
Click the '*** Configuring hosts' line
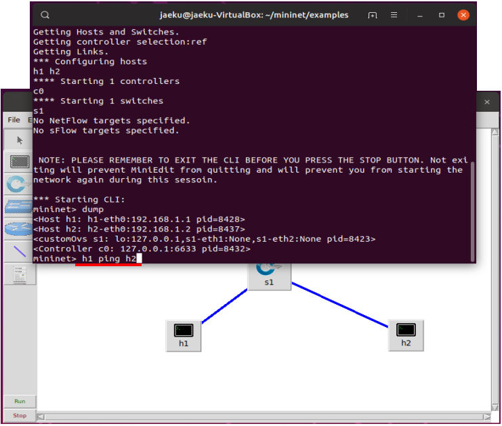pos(90,62)
